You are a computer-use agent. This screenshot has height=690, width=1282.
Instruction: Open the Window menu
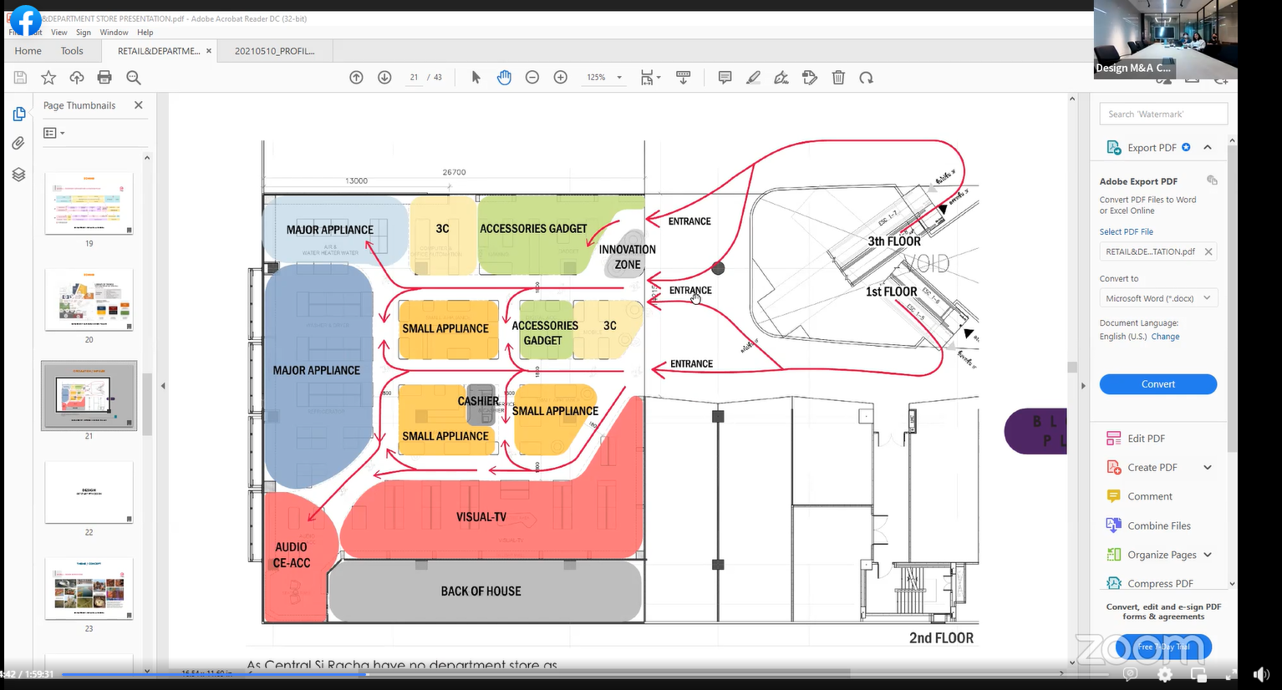[x=114, y=33]
